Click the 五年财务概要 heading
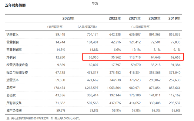 [x=15, y=5]
